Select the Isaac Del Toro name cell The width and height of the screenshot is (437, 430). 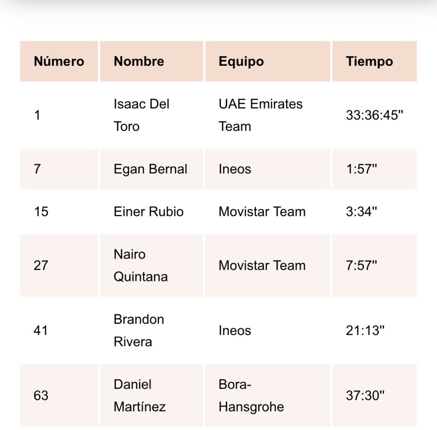coord(141,115)
